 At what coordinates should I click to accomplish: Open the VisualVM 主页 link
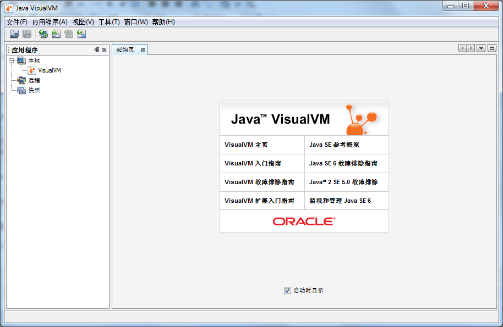tap(246, 145)
